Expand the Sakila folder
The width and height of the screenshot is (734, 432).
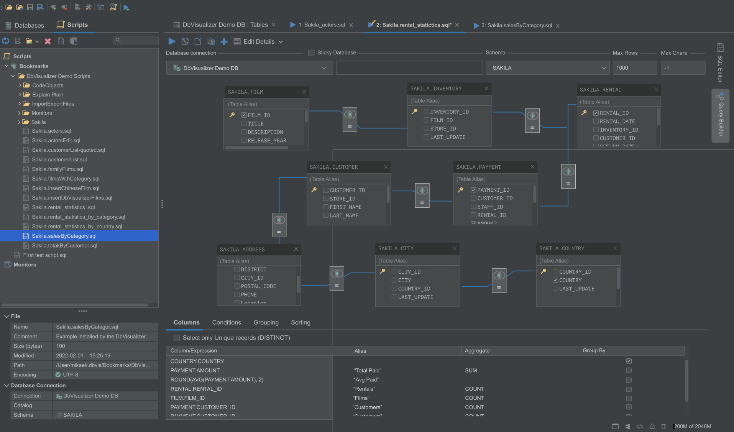[x=19, y=122]
